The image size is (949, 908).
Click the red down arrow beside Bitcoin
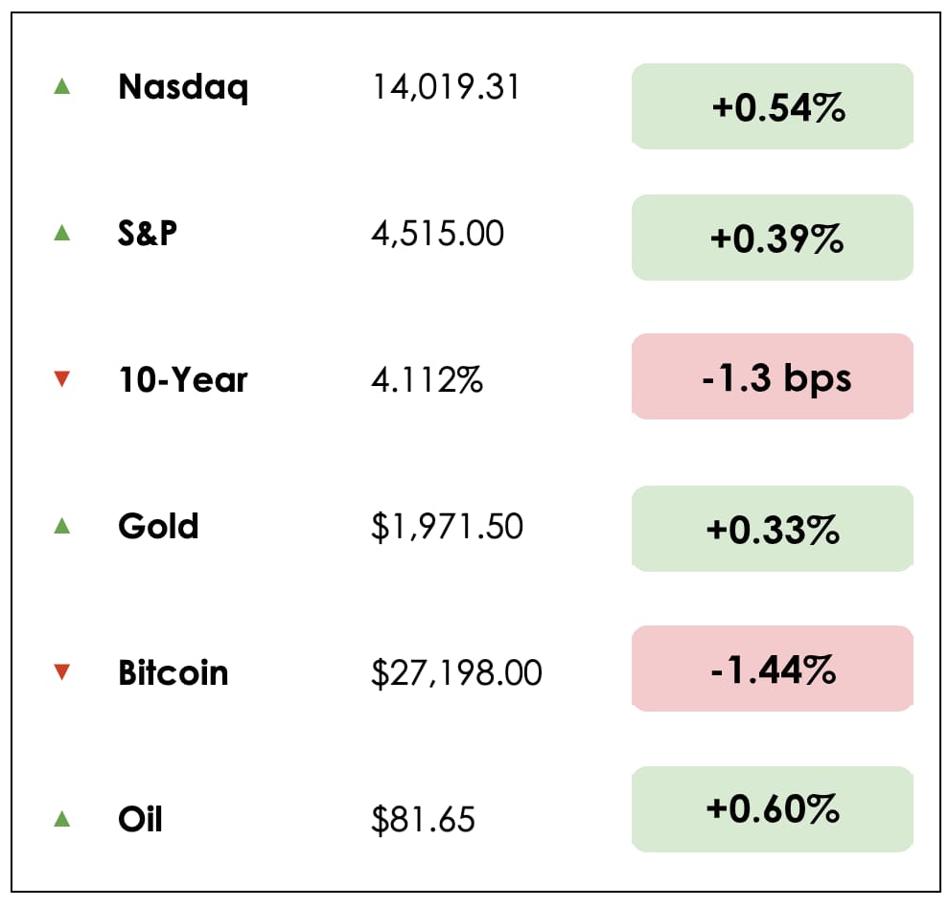click(62, 672)
